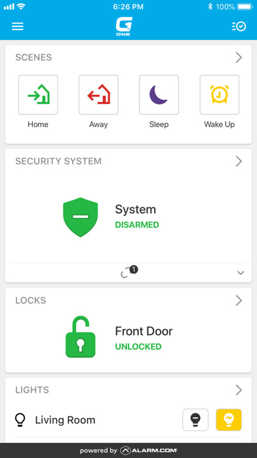Tap the G One logo in header
Image resolution: width=257 pixels, height=458 pixels.
[125, 26]
